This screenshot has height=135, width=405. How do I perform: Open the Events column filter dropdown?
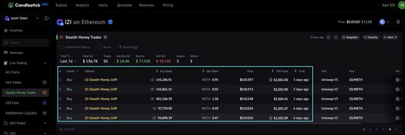(x=77, y=71)
